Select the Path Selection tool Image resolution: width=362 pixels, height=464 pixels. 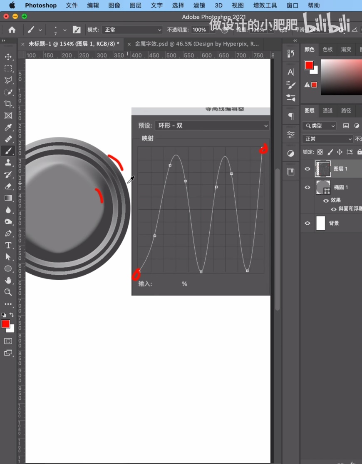(x=8, y=256)
